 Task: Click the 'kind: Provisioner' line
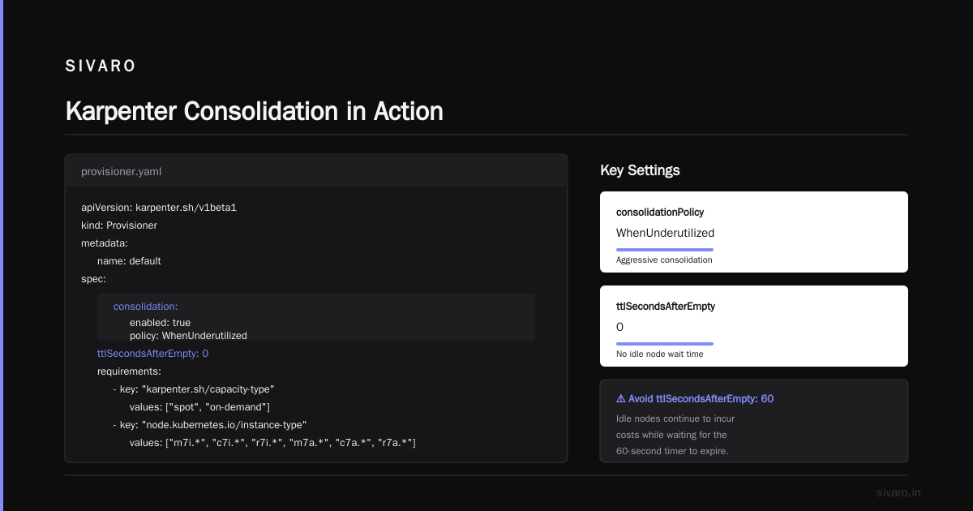(119, 225)
